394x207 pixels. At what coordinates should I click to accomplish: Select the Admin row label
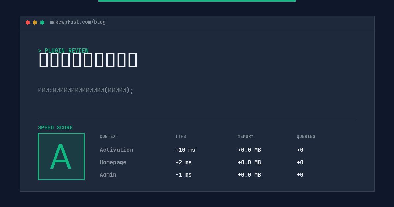tap(108, 175)
